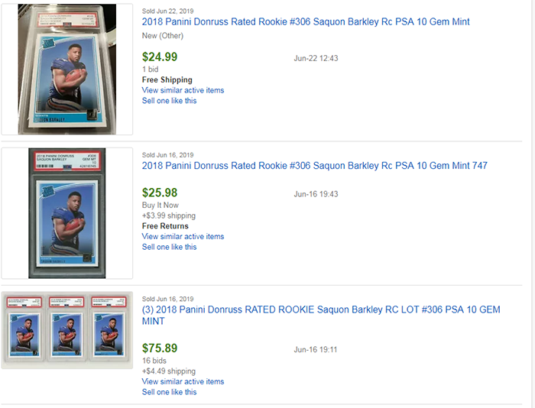The width and height of the screenshot is (535, 408).
Task: Open the first Saquon Barkley PSA 10 listing title
Action: click(x=306, y=22)
